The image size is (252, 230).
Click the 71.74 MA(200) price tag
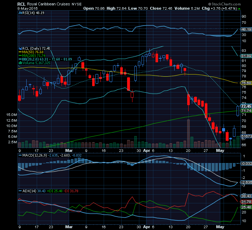[246, 111]
